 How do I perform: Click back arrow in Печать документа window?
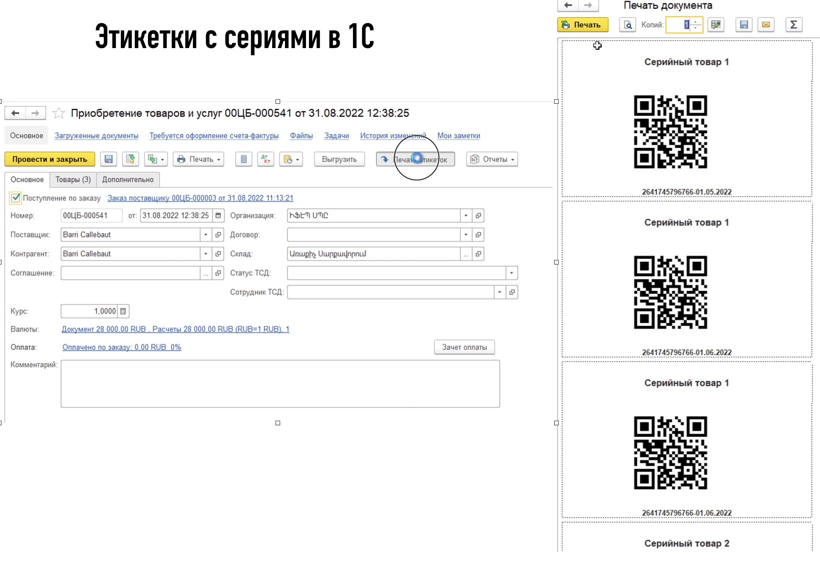(568, 5)
